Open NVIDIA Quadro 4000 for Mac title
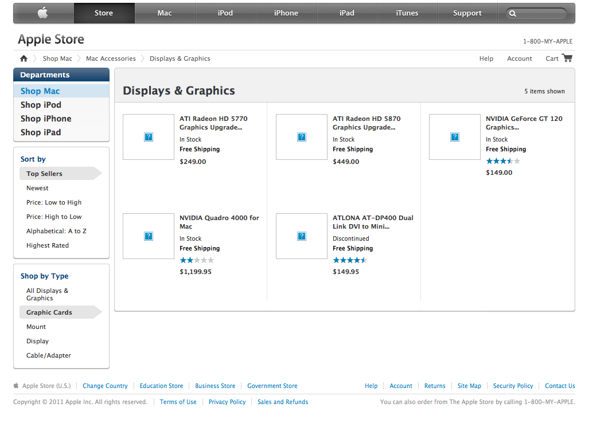The image size is (612, 427). tap(219, 222)
